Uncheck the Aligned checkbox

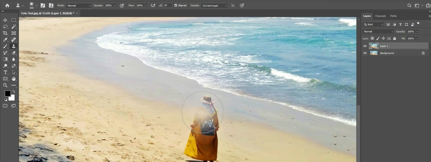(x=175, y=6)
